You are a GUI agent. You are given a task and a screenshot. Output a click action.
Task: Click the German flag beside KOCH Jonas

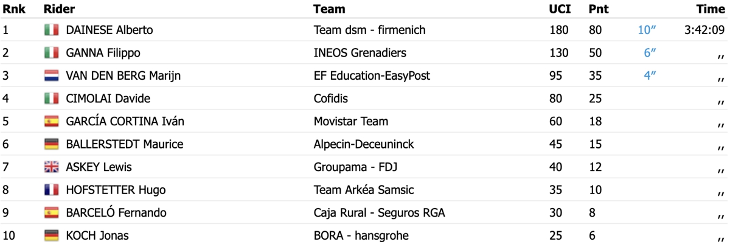click(52, 236)
